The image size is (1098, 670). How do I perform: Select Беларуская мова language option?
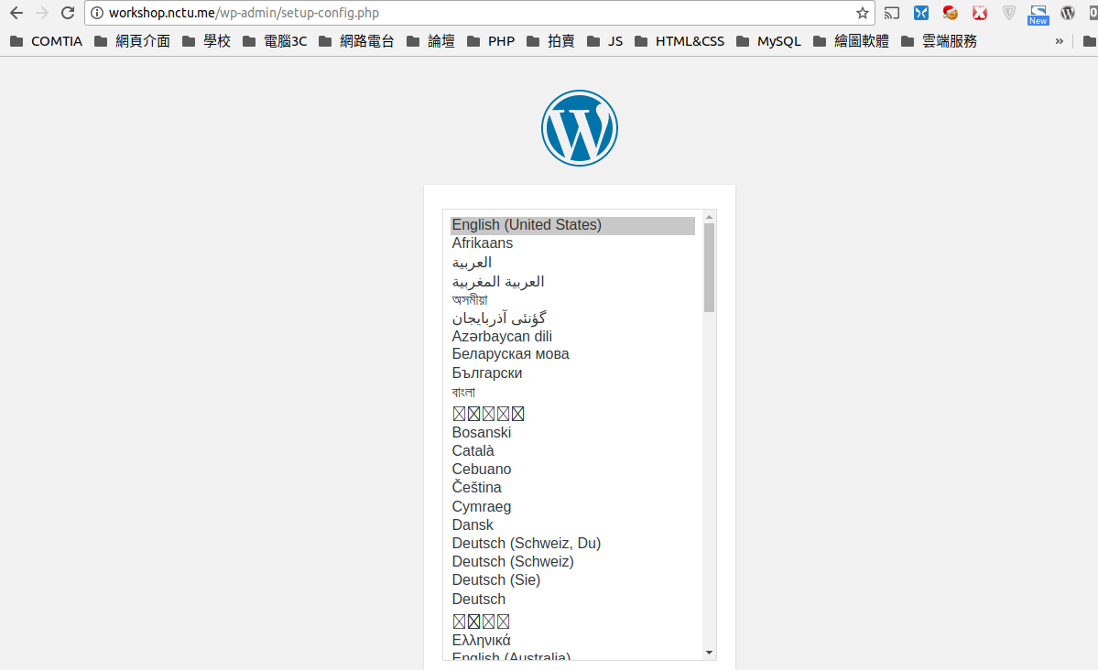coord(572,354)
